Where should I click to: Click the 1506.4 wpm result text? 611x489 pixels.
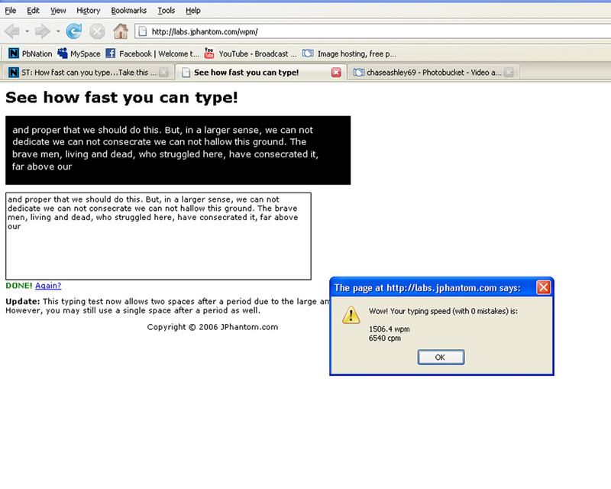(x=389, y=329)
